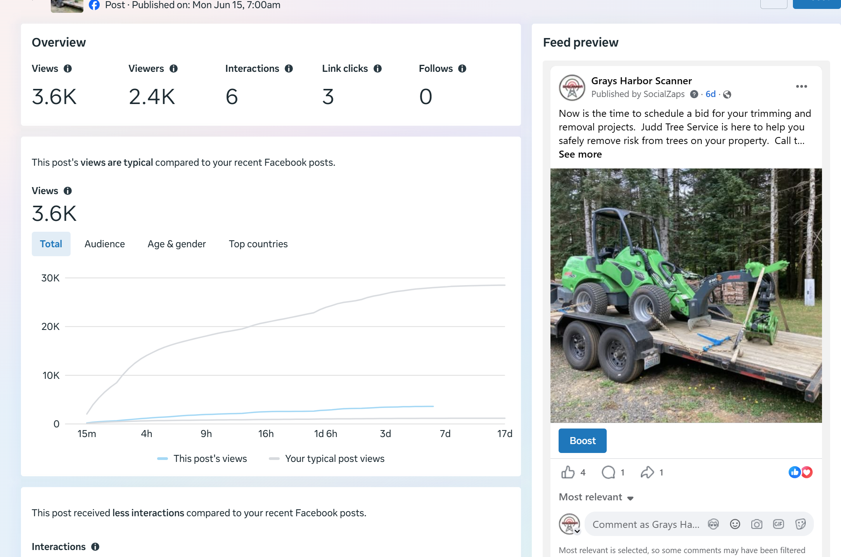Click the Link clicks count of 3
The image size is (841, 557).
[x=328, y=97]
